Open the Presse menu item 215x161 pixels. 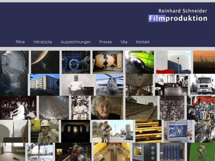[106, 42]
